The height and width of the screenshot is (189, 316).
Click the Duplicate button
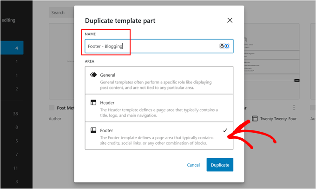coord(220,165)
